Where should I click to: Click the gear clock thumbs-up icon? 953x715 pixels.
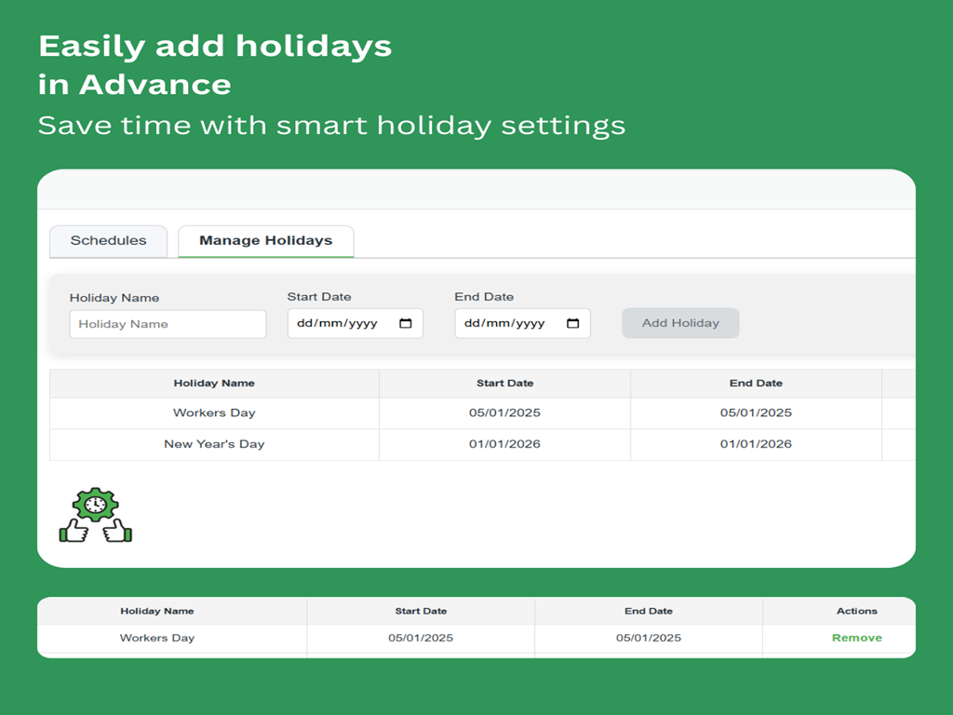click(x=95, y=515)
